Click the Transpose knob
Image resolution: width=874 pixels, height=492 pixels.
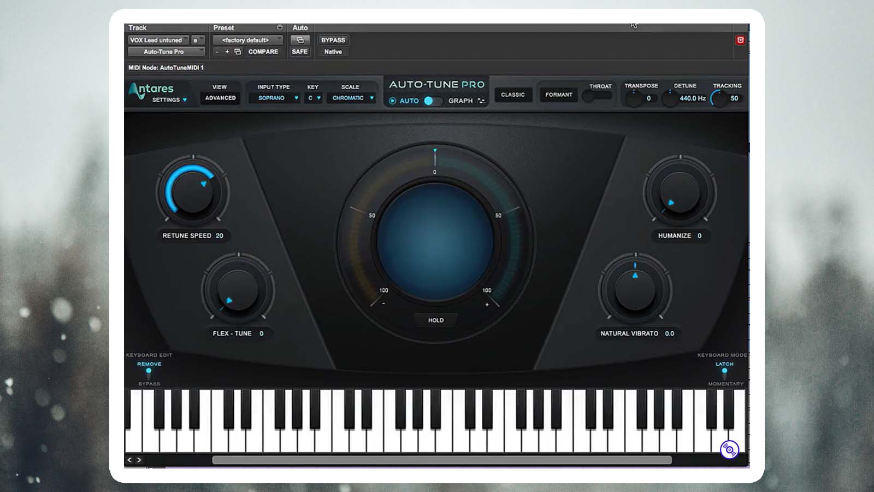(x=633, y=98)
